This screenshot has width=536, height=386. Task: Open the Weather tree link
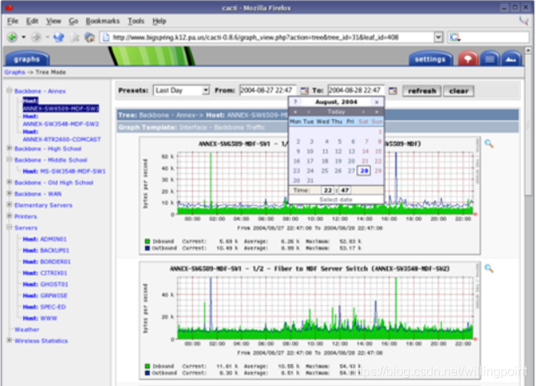coord(27,329)
